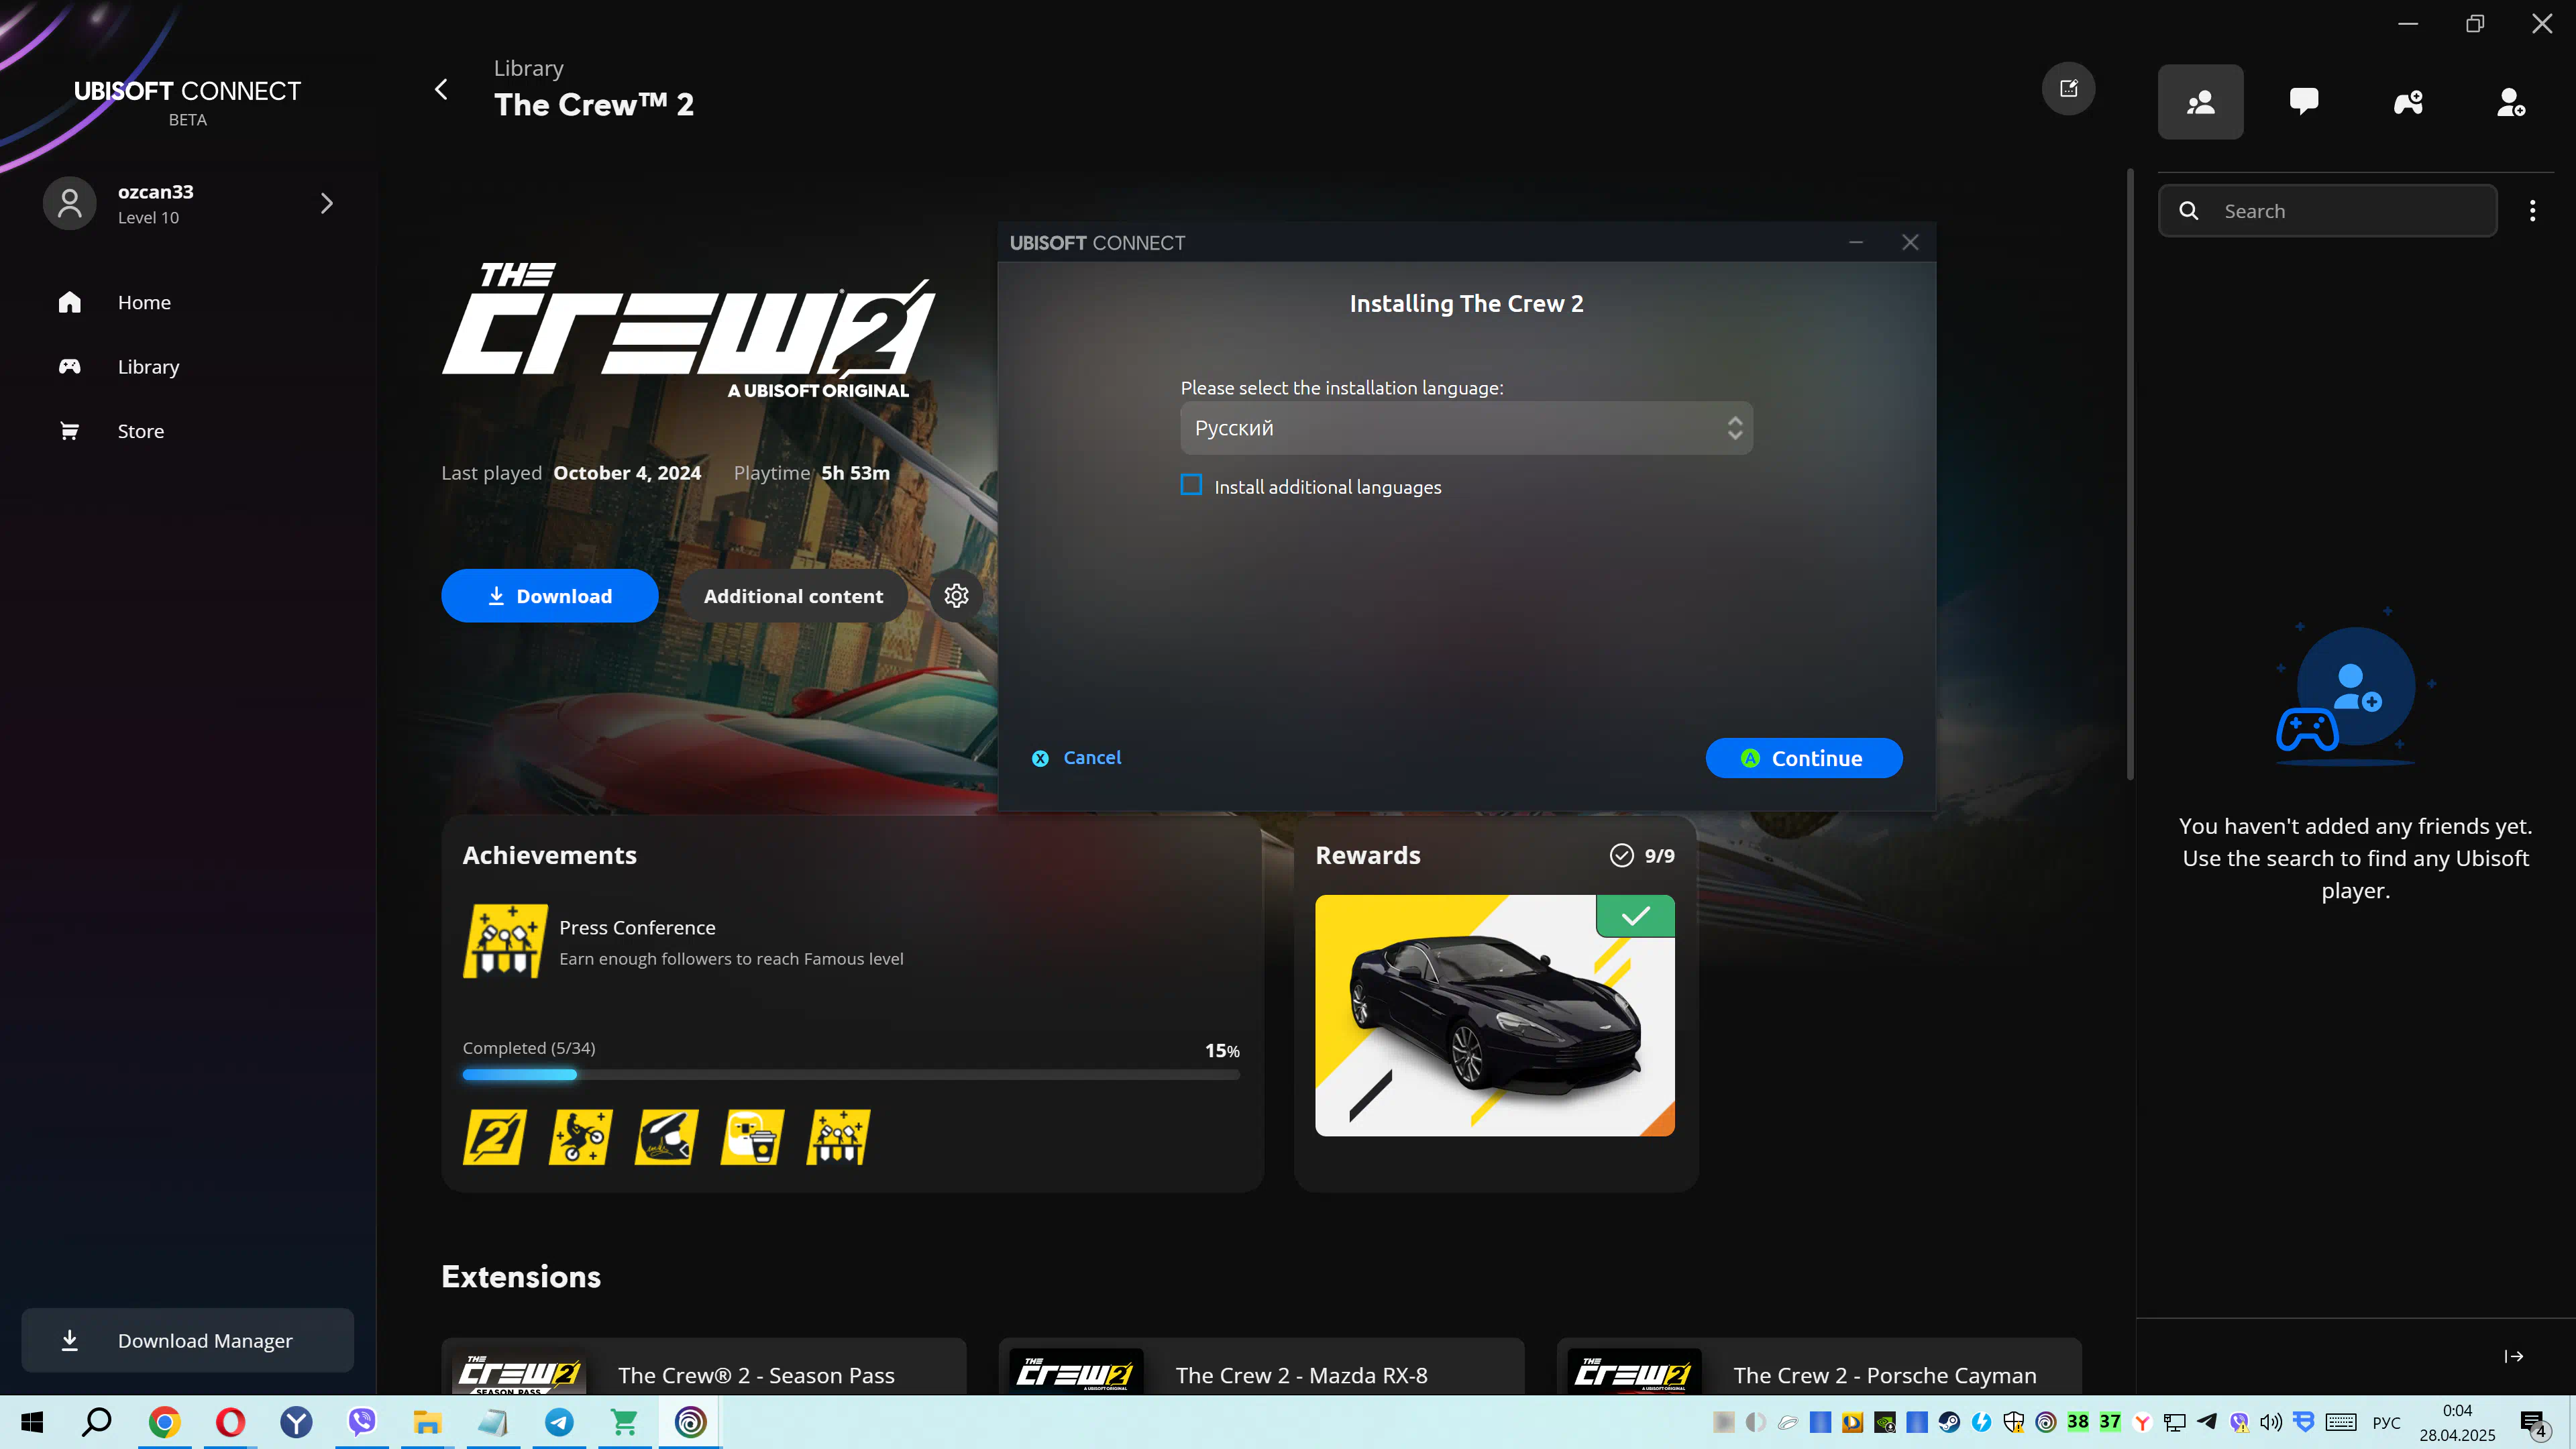Switch keyboard language РУС indicator
Viewport: 2576px width, 1449px height.
click(x=2386, y=1422)
